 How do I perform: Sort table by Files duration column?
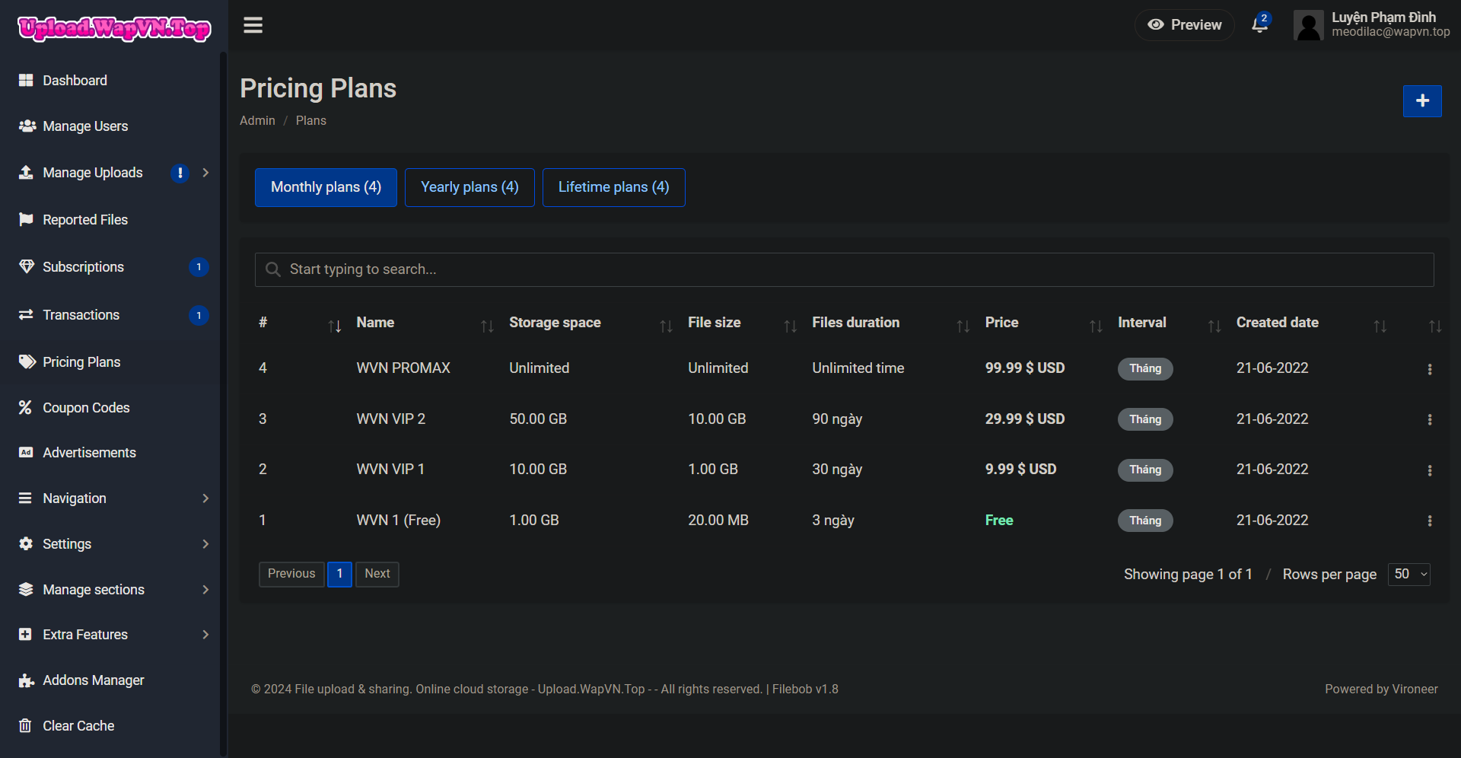tap(963, 326)
